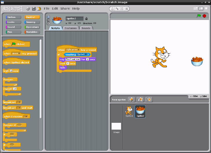
Task: Choose new sprite from file icon
Action: click(140, 100)
